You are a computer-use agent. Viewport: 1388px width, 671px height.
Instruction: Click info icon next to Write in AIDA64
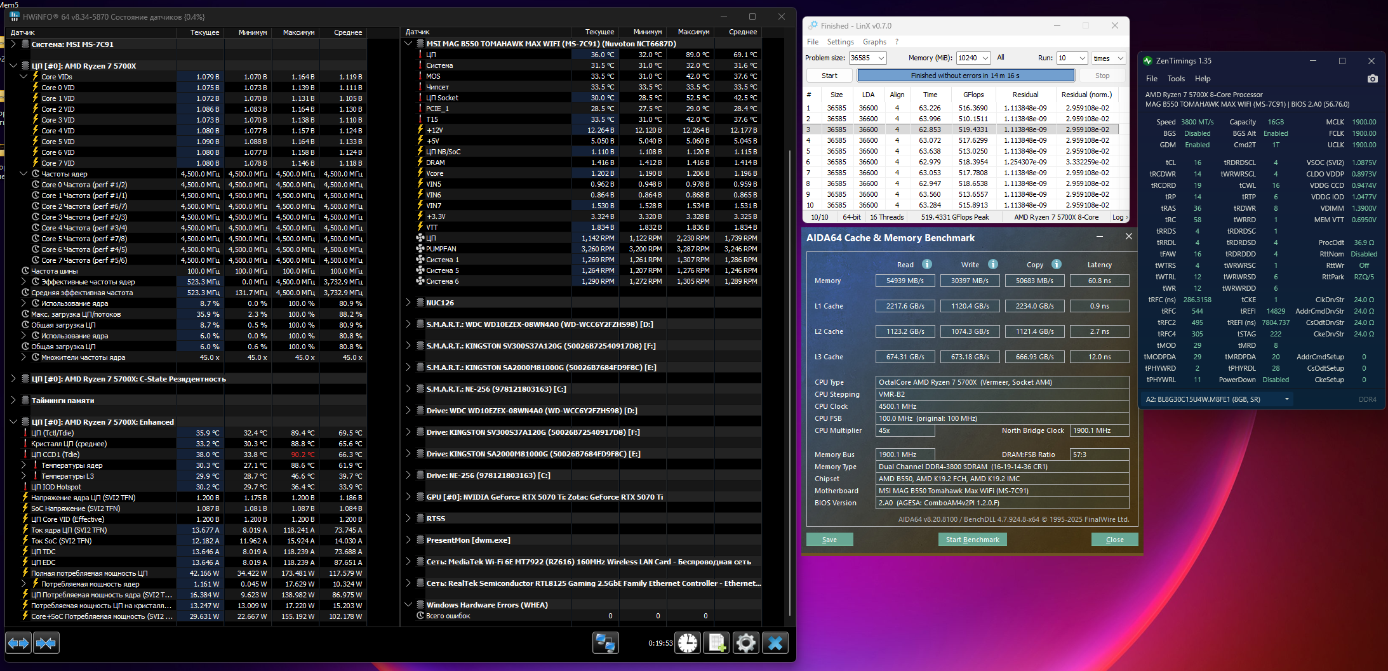point(993,264)
